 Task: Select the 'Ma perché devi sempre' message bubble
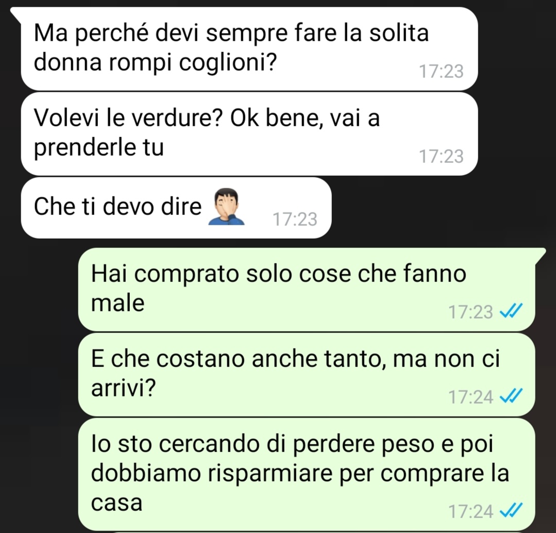[x=249, y=49]
